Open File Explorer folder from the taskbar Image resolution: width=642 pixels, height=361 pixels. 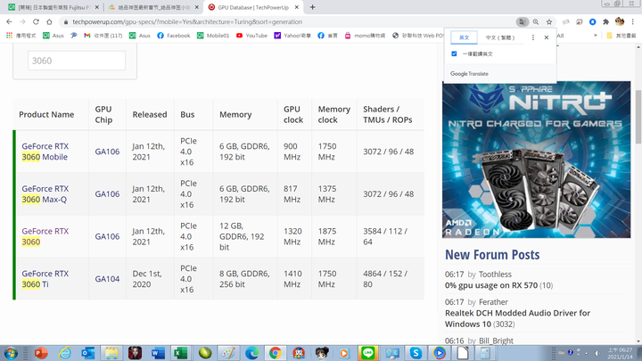coord(111,353)
